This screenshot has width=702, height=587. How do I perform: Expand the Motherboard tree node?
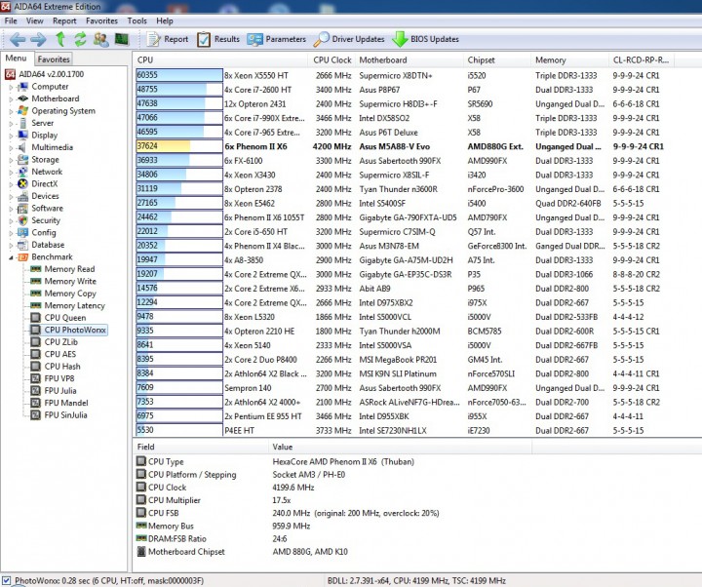tap(11, 99)
